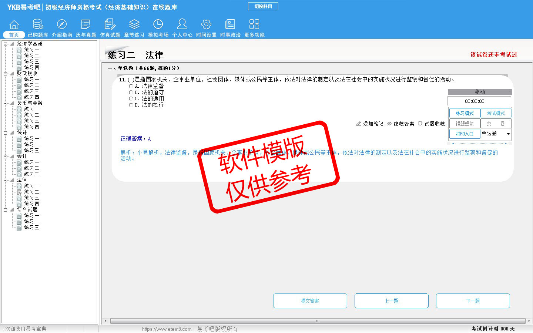Open the 模拟考场 clock icon
This screenshot has height=333, width=533.
pos(158,25)
